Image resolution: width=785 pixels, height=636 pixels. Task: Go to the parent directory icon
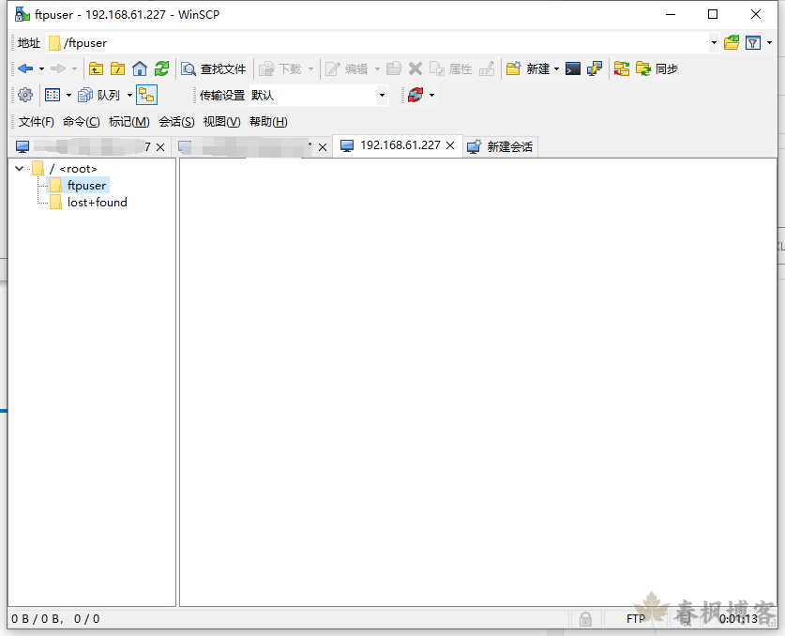pos(96,68)
